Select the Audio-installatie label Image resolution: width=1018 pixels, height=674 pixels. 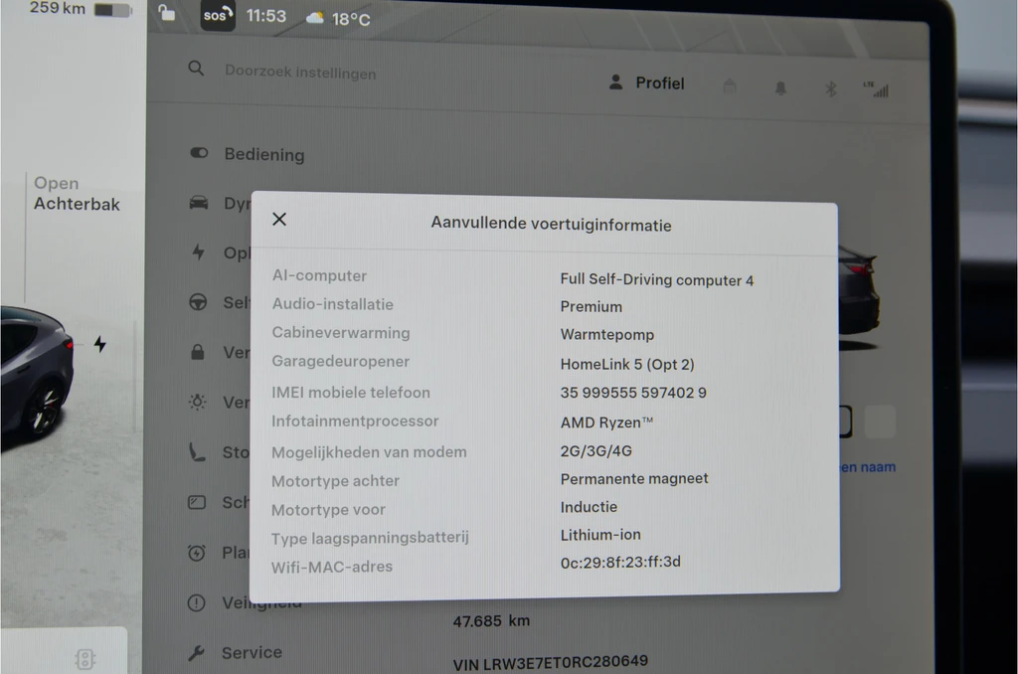pos(332,304)
